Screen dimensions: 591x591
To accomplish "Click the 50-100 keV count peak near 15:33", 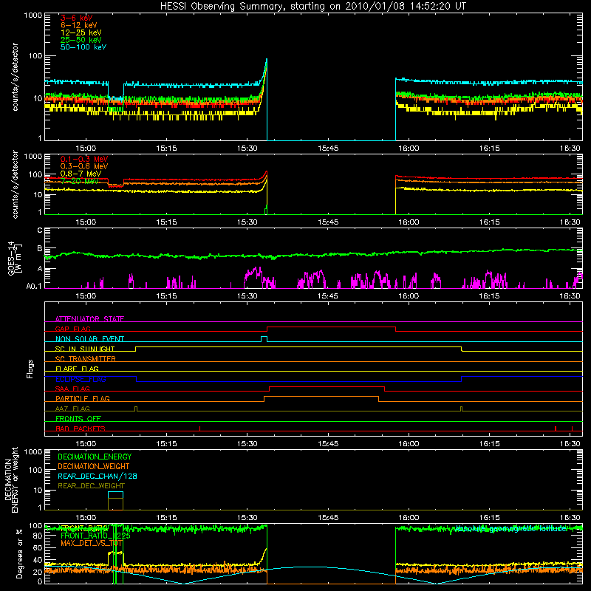I will tap(267, 60).
